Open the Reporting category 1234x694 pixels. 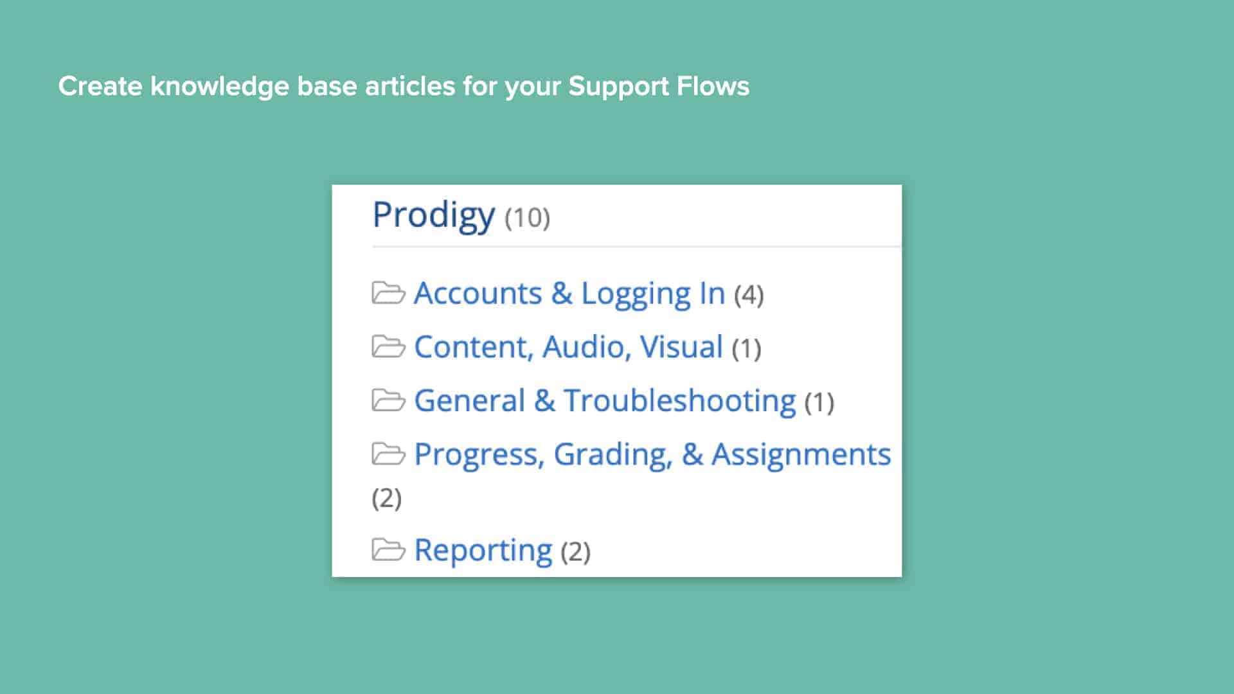pyautogui.click(x=483, y=549)
